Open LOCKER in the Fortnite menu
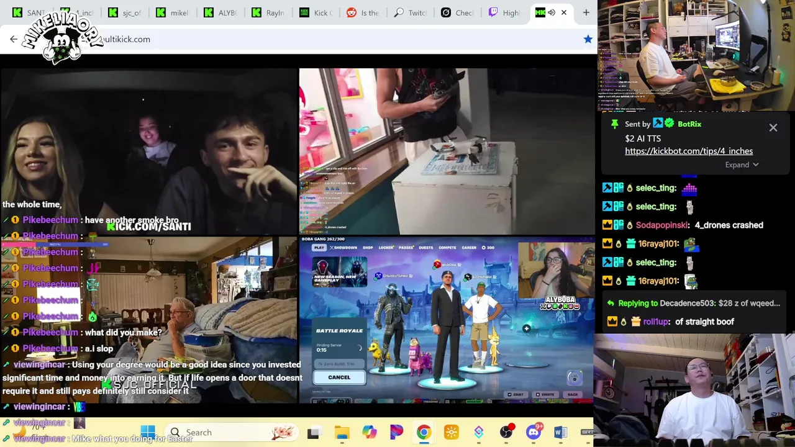 coord(386,248)
